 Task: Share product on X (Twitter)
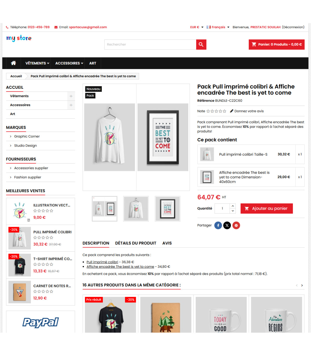tap(227, 225)
